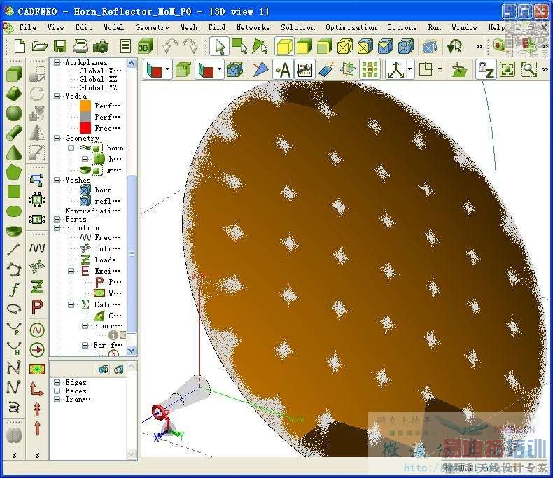This screenshot has width=553, height=478.
Task: Open the 3D view icon
Action: [145, 46]
